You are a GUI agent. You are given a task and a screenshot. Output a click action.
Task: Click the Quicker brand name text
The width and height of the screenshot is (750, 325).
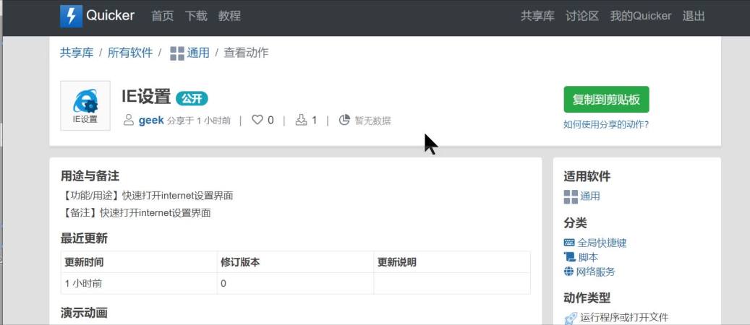coord(111,16)
